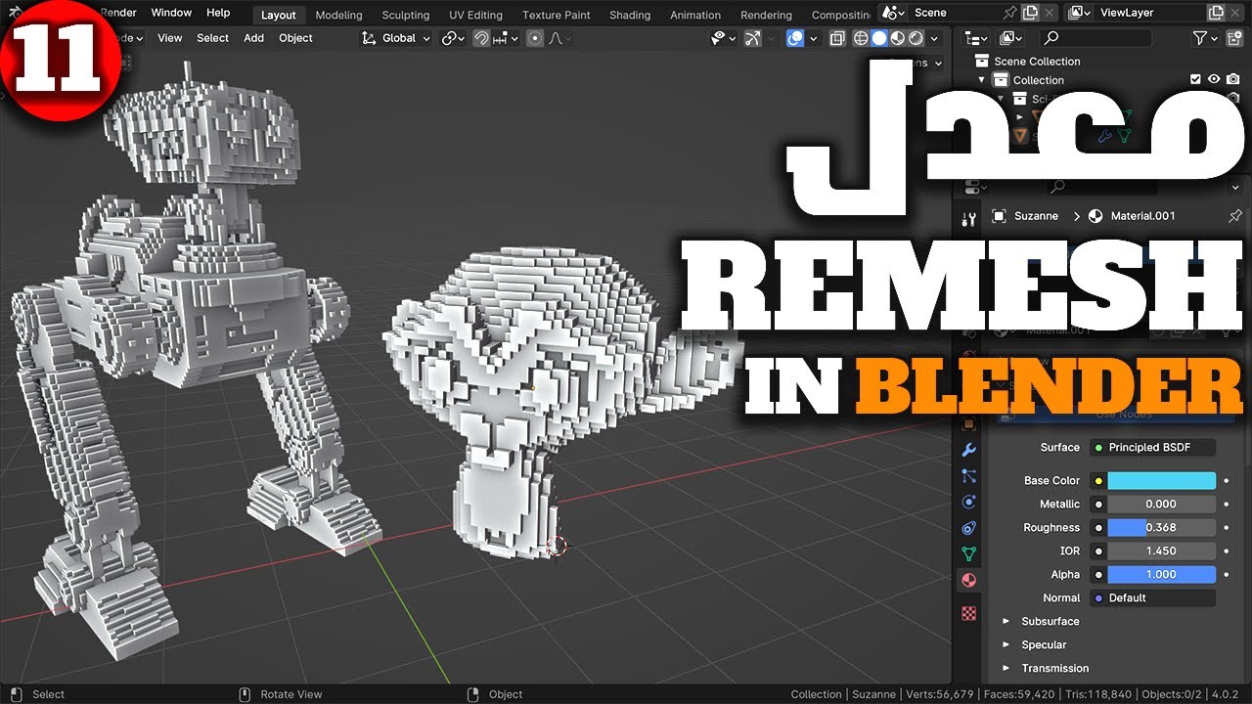
Task: Switch to the Animation workspace tab
Action: (695, 15)
